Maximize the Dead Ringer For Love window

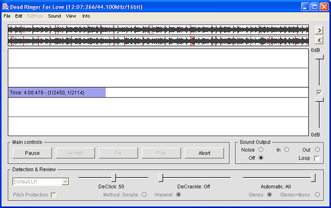click(x=314, y=7)
